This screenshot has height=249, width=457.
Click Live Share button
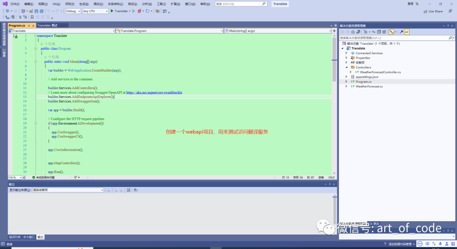(x=433, y=11)
